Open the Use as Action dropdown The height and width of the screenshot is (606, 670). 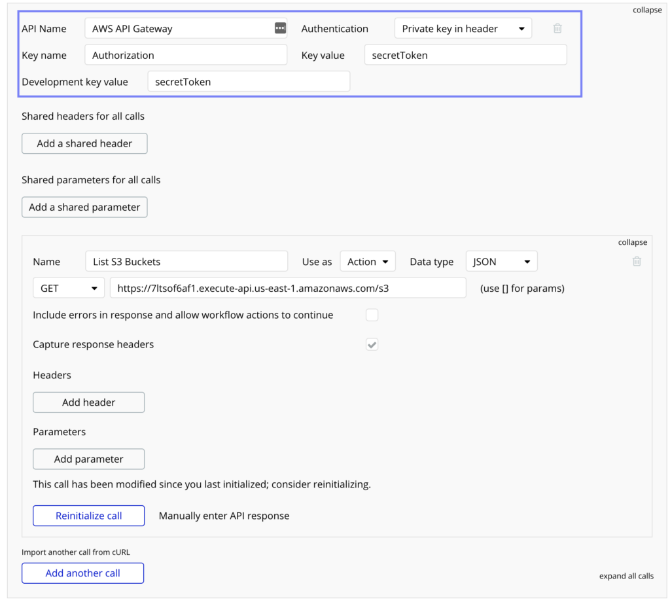tap(368, 262)
